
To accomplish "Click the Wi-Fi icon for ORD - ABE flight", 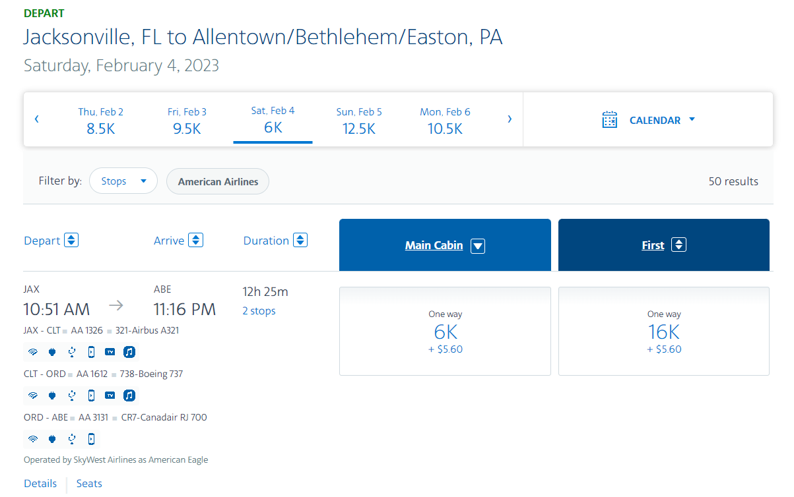I will tap(32, 439).
